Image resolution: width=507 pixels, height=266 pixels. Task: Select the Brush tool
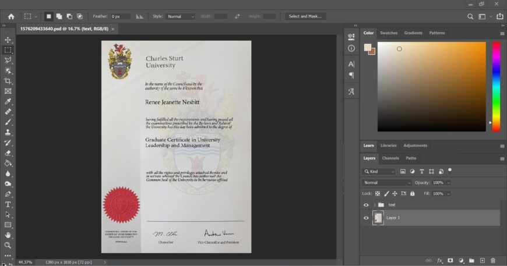[x=8, y=122]
